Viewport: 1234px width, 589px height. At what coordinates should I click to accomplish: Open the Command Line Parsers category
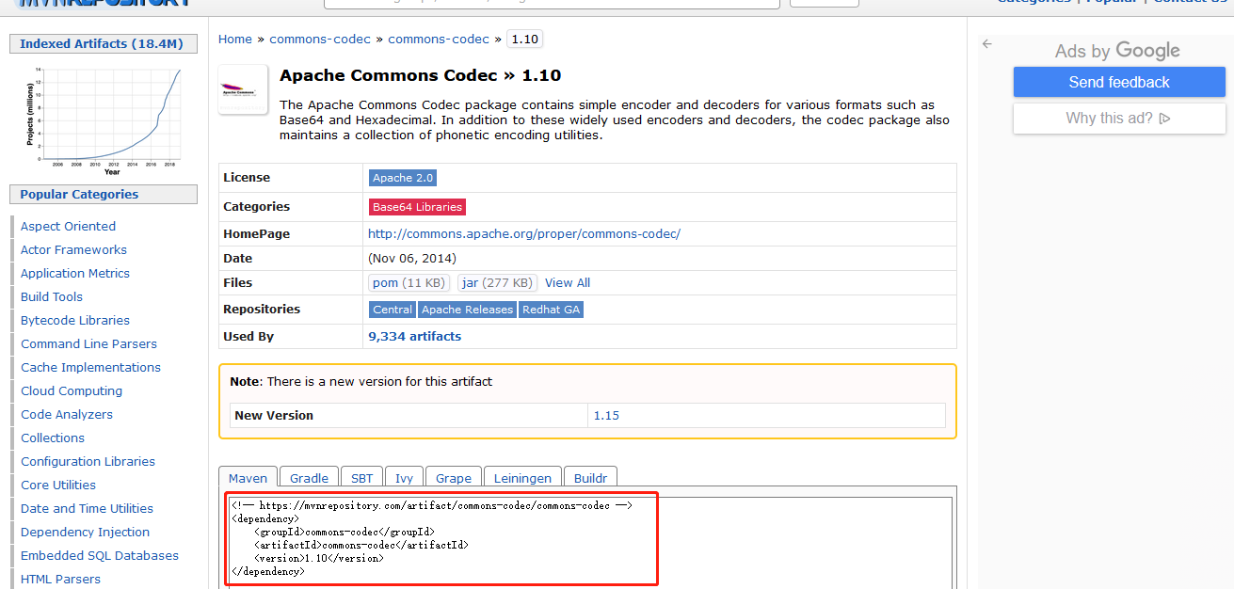click(88, 343)
